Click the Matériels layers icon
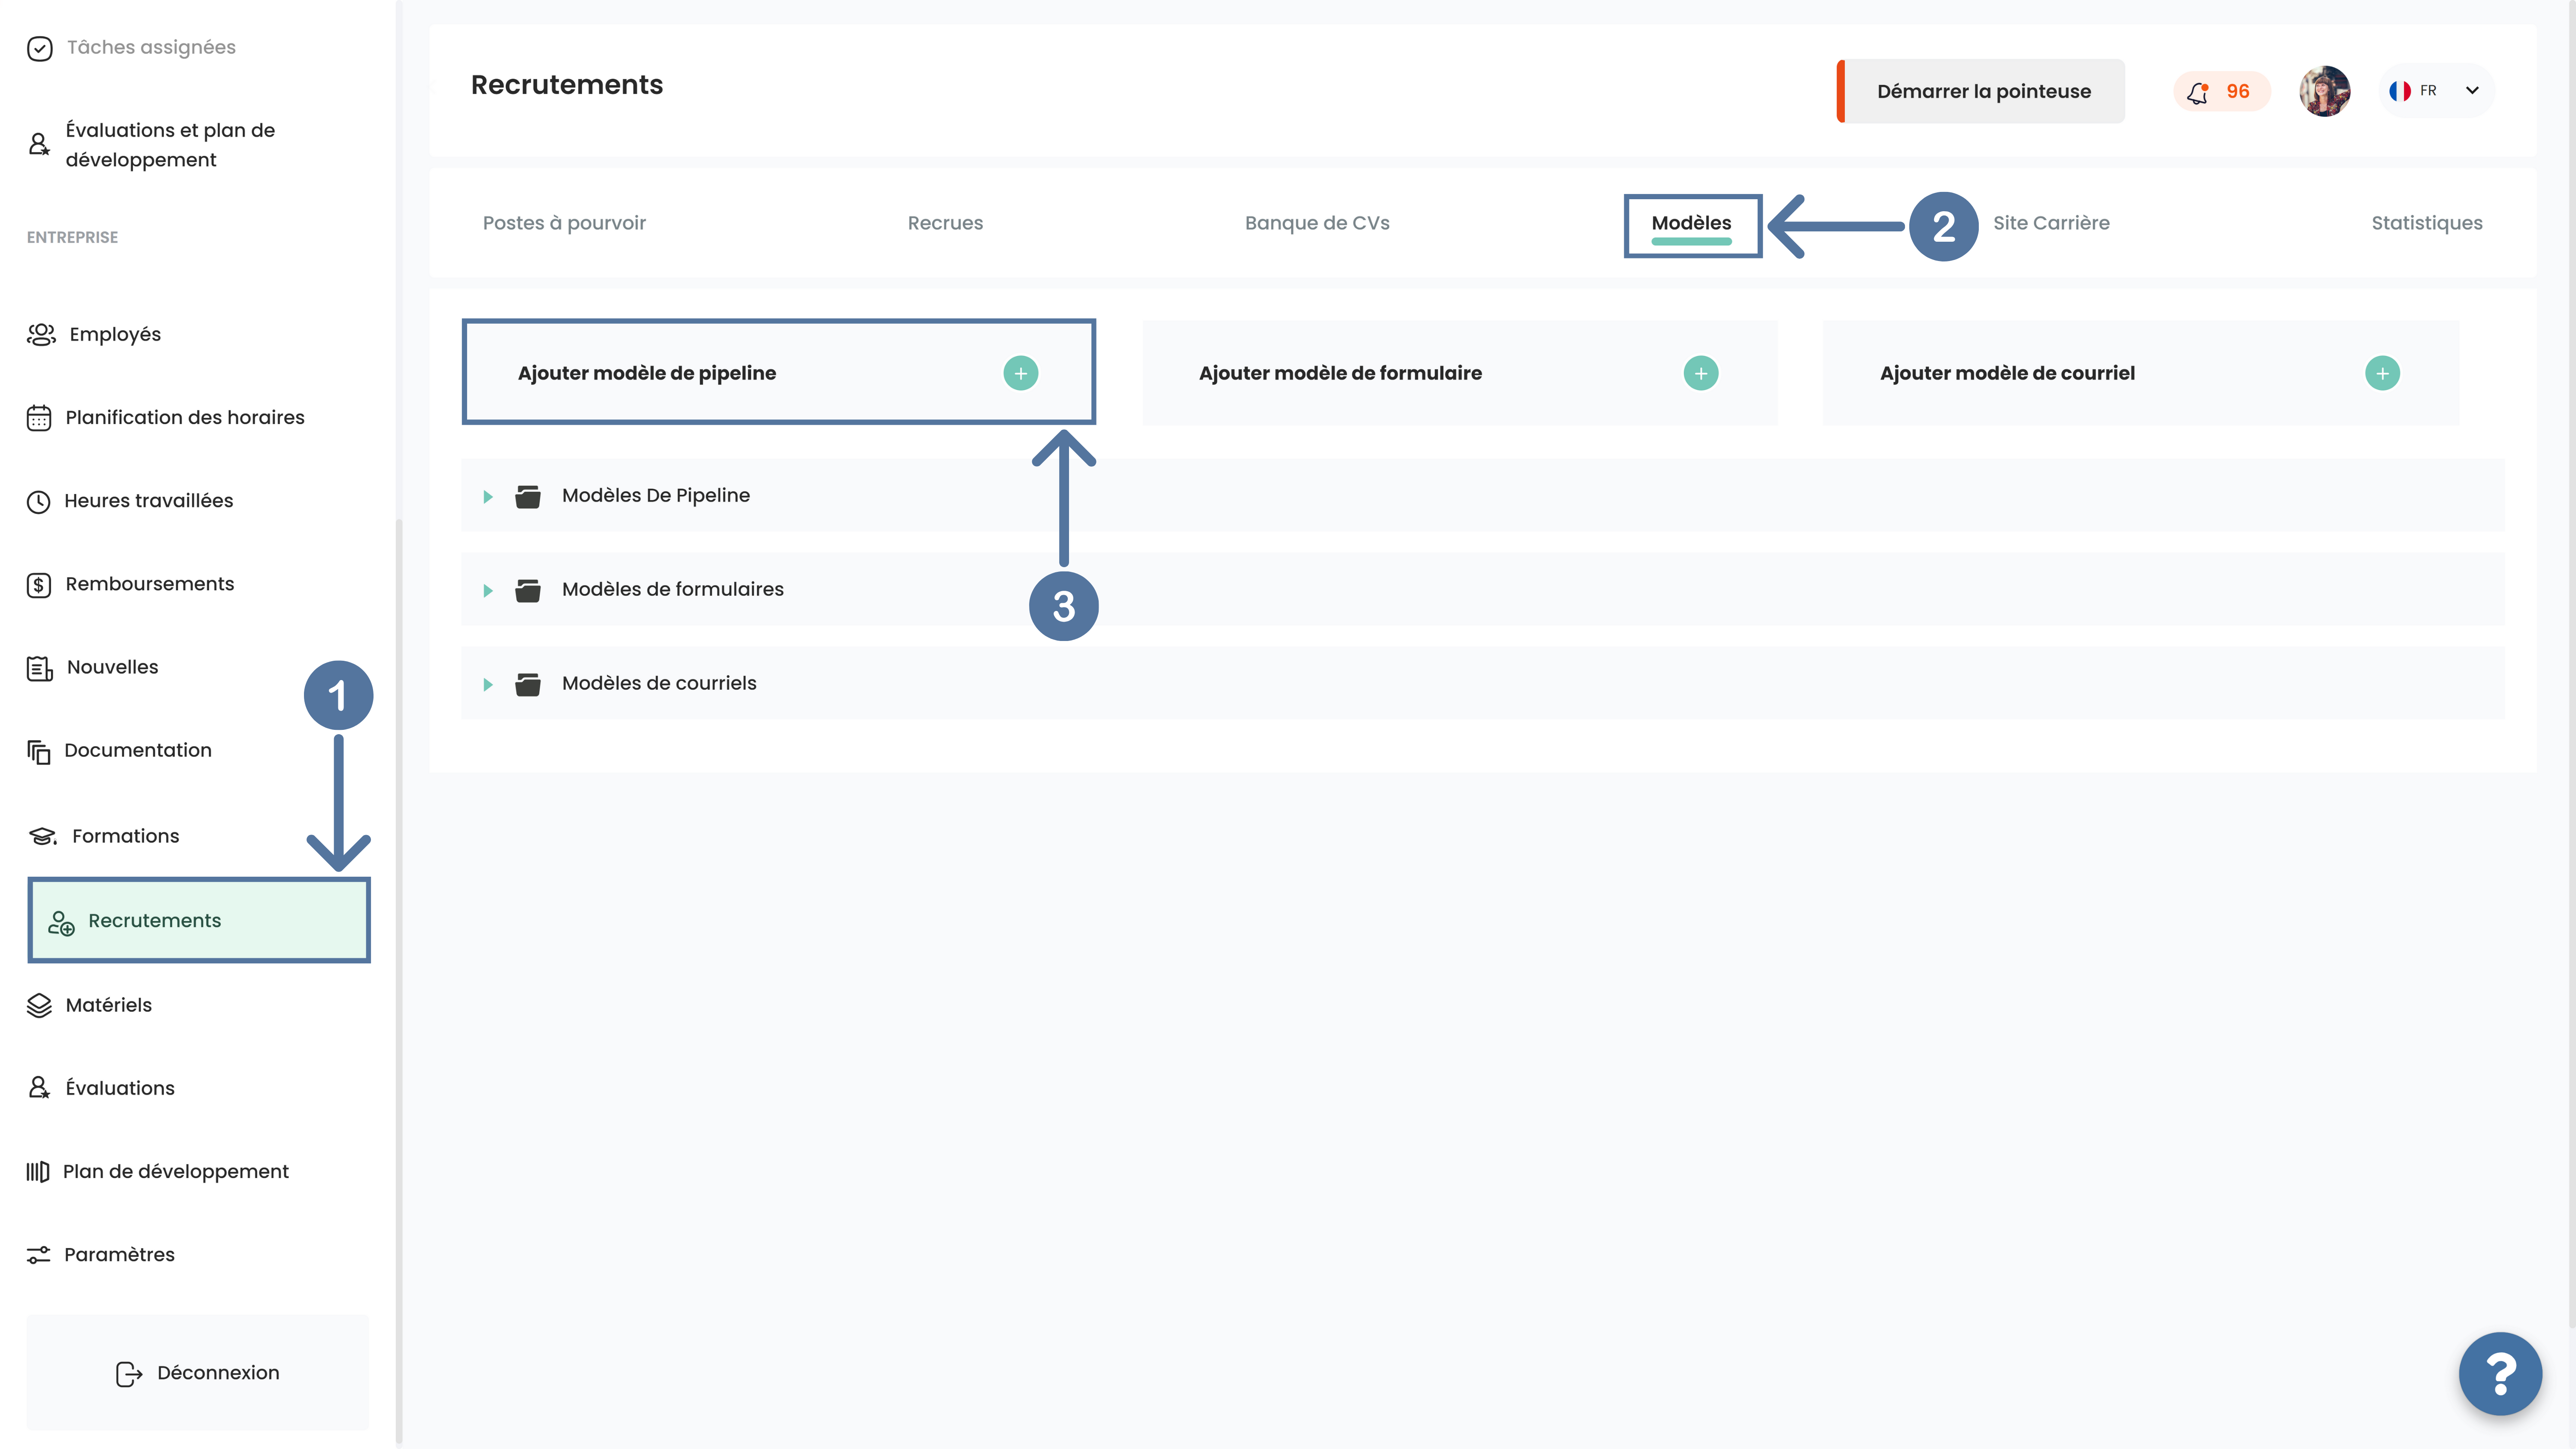 tap(39, 1005)
